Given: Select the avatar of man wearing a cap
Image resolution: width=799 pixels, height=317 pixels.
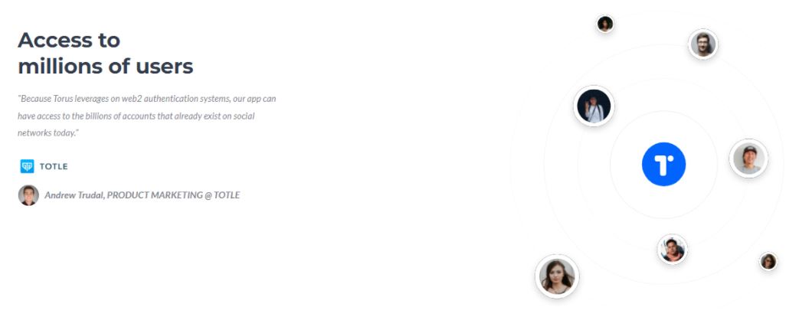Looking at the screenshot, I should (x=748, y=158).
